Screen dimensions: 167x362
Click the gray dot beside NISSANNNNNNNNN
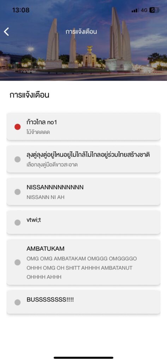(18, 192)
